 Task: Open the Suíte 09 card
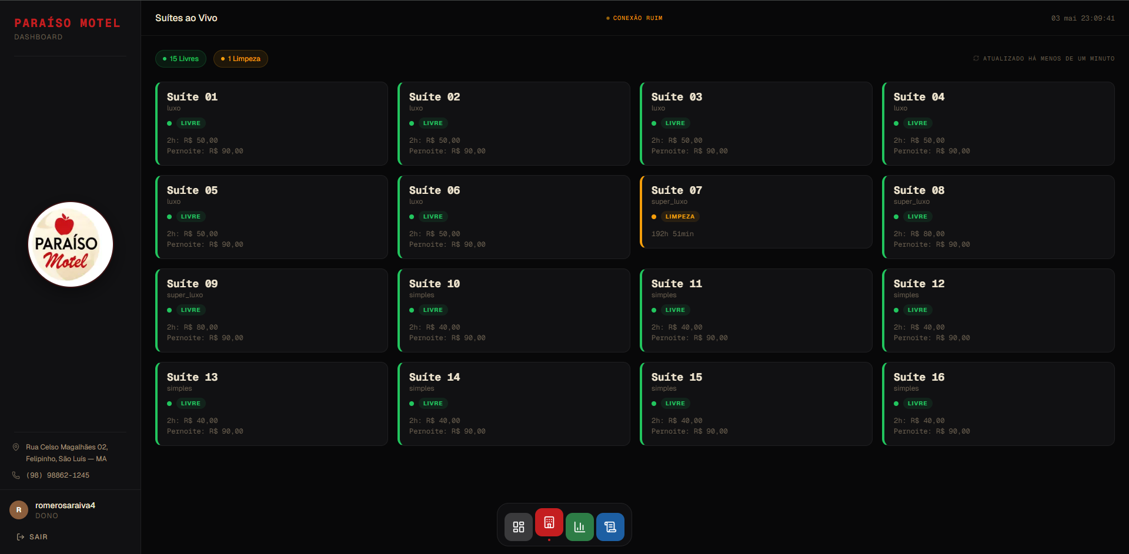pos(272,310)
